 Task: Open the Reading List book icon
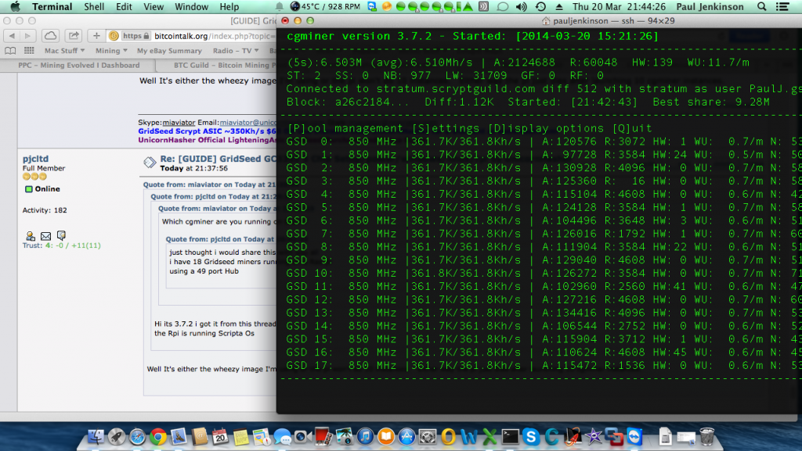coord(10,51)
